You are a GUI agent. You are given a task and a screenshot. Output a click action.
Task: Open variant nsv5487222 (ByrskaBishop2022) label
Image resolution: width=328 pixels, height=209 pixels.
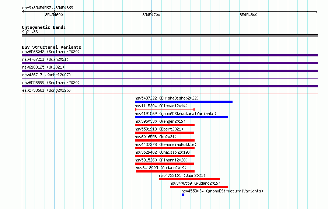(x=167, y=98)
